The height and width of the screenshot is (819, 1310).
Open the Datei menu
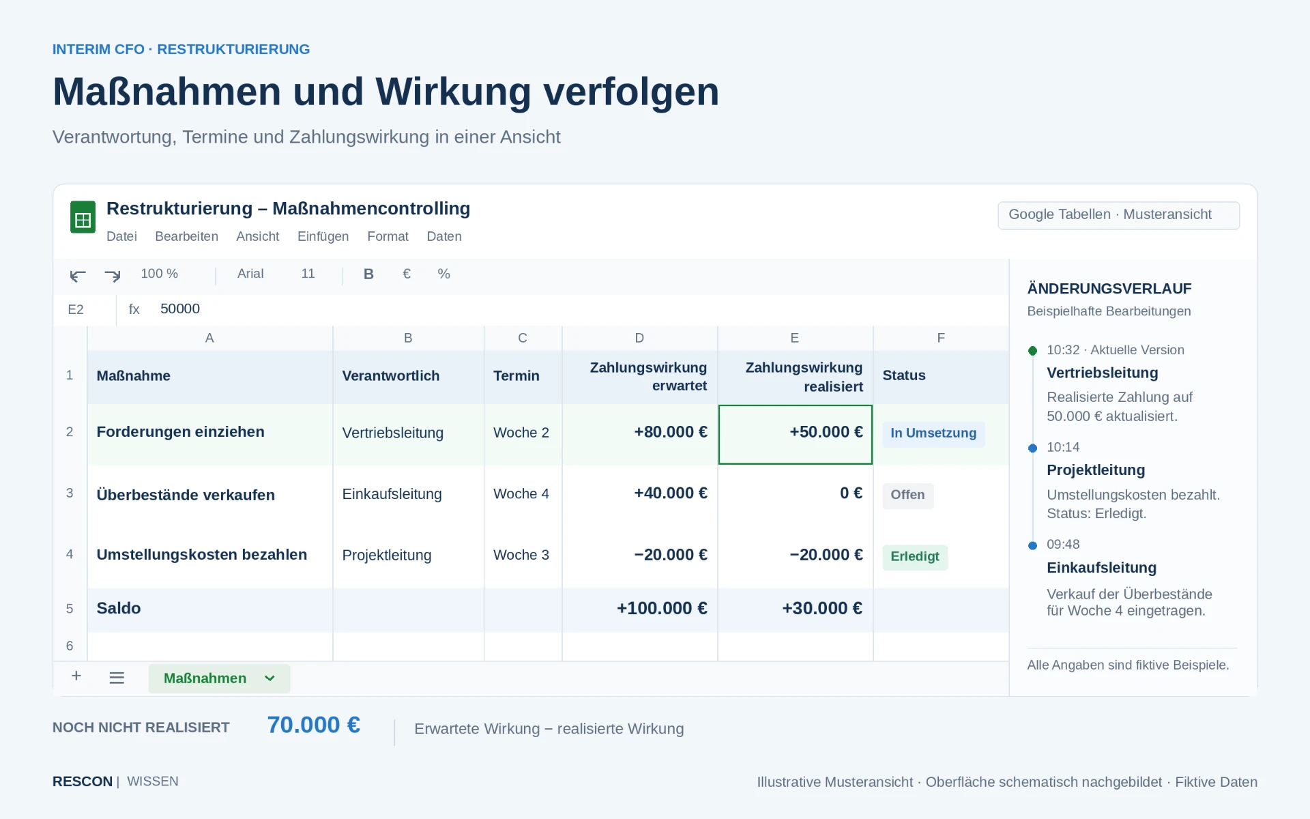point(121,237)
